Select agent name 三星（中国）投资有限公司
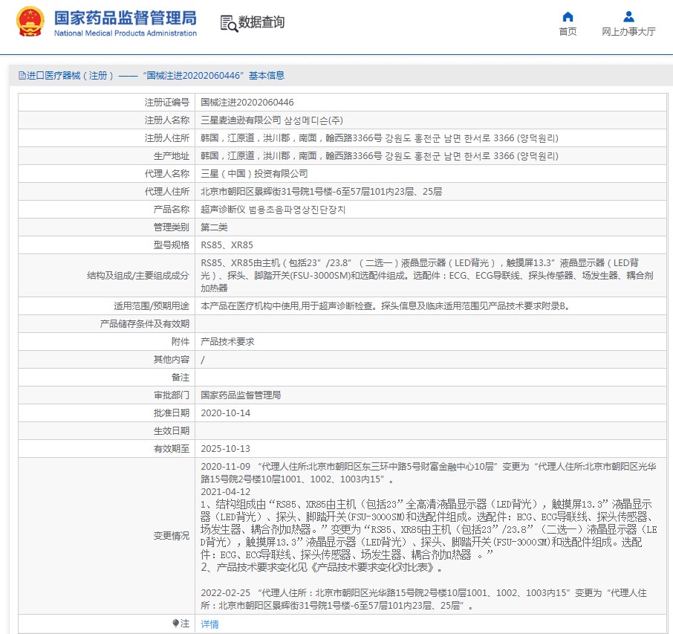673x634 pixels. [254, 173]
